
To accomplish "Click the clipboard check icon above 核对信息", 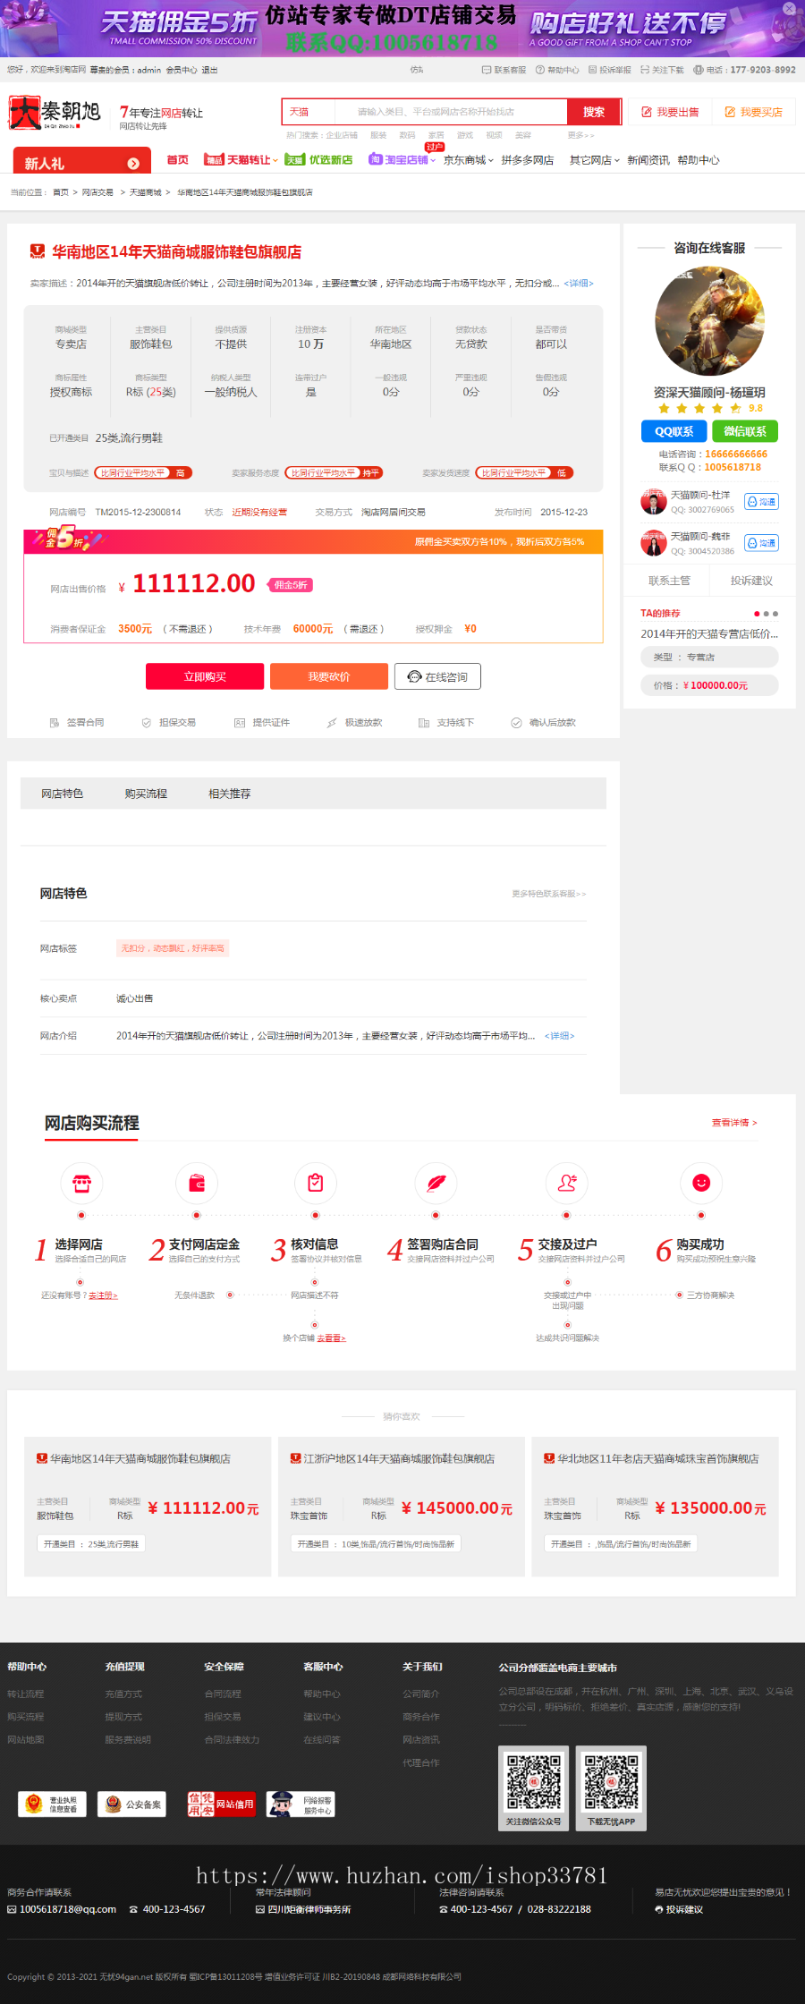I will (x=315, y=1184).
